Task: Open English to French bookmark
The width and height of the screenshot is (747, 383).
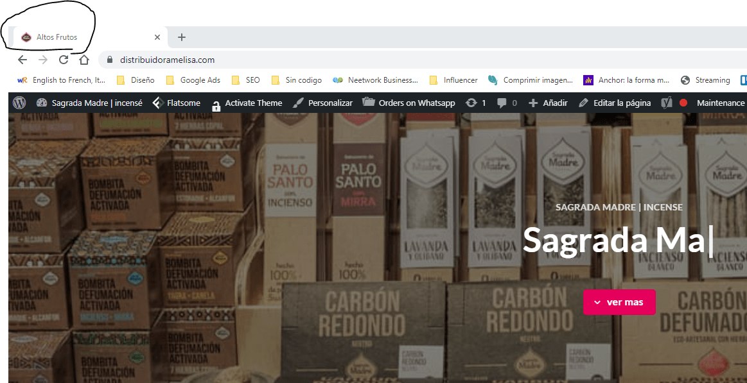Action: (x=61, y=80)
